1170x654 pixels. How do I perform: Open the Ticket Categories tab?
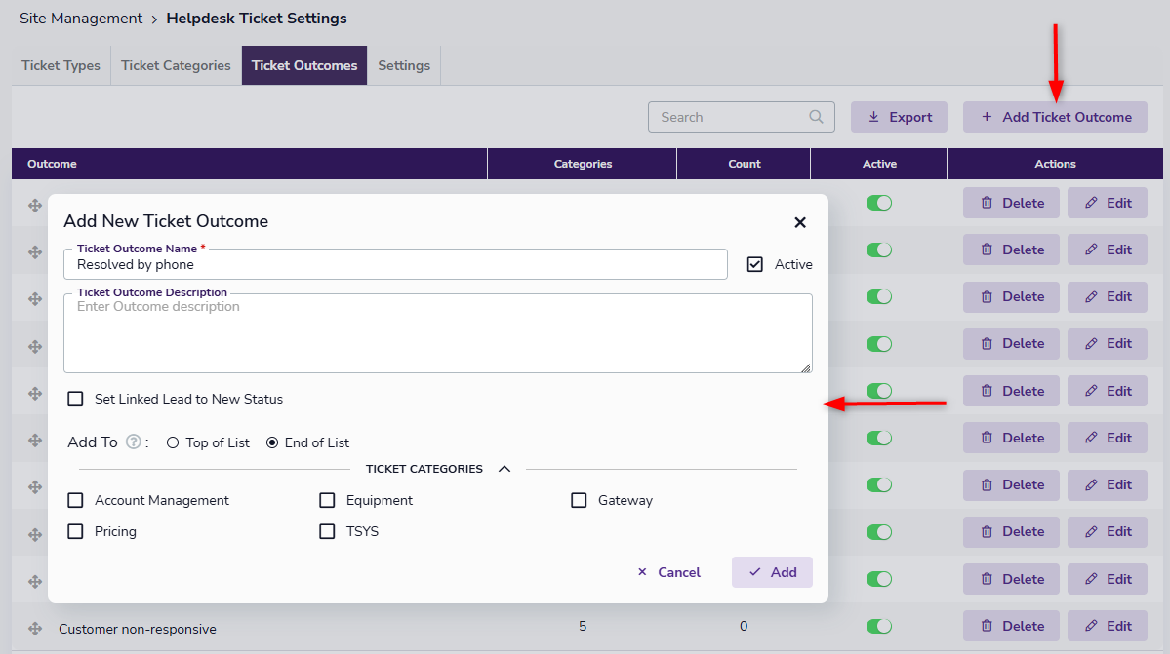(x=176, y=65)
